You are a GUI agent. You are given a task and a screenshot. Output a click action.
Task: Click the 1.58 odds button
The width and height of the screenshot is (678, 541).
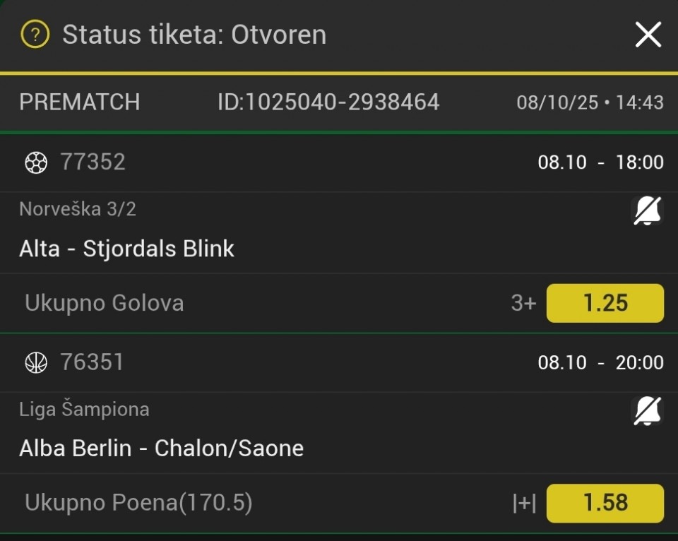pos(605,503)
